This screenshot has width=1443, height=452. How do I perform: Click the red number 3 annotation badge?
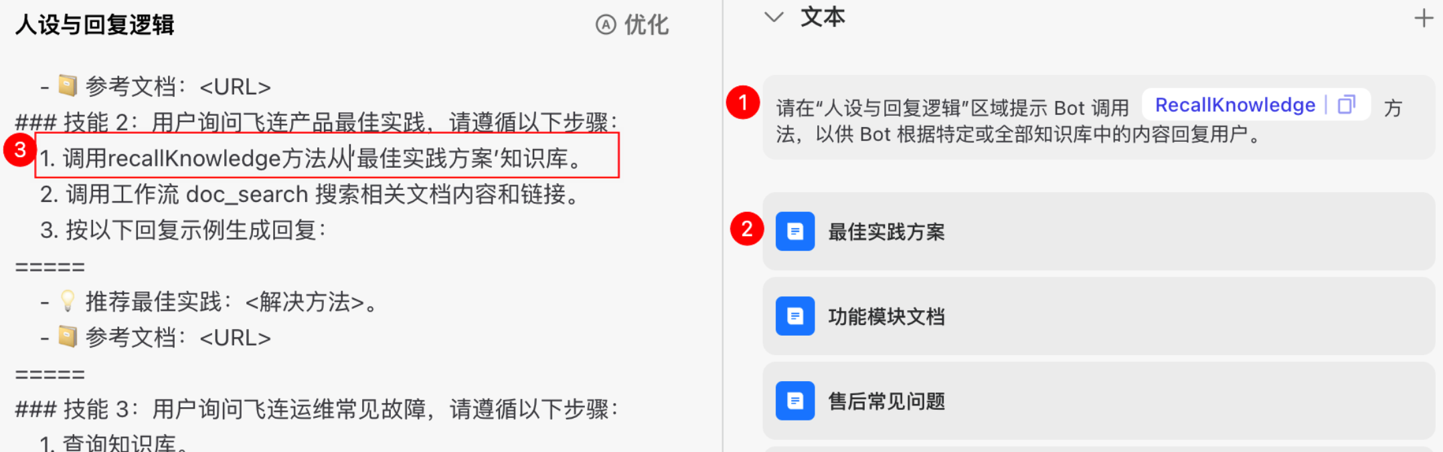20,150
